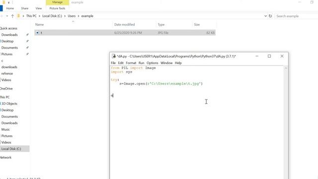The height and width of the screenshot is (179, 318).
Task: Click the pin icon beside Desktop
Action: [27, 41]
